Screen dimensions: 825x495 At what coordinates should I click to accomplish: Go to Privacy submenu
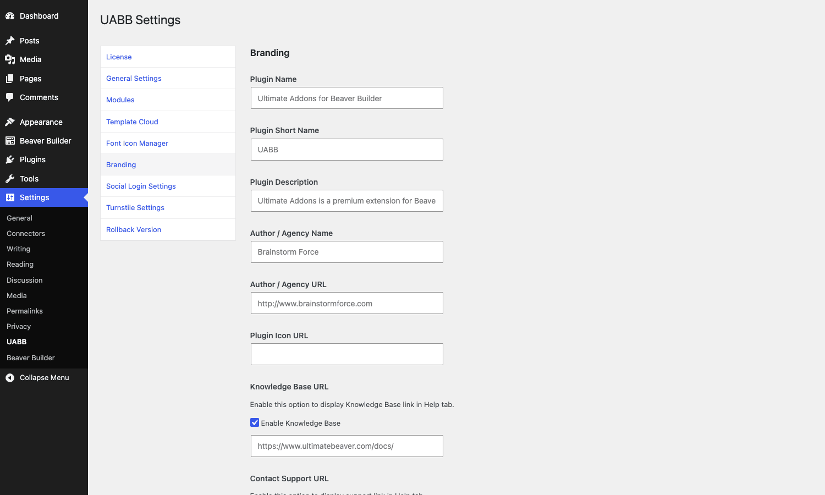click(x=19, y=326)
